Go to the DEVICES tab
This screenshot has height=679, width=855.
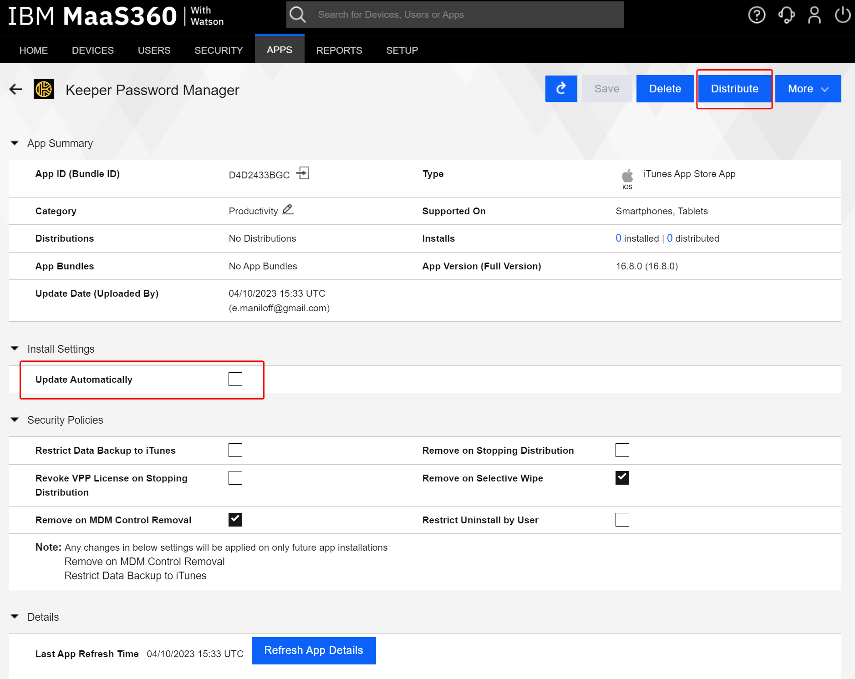click(93, 50)
